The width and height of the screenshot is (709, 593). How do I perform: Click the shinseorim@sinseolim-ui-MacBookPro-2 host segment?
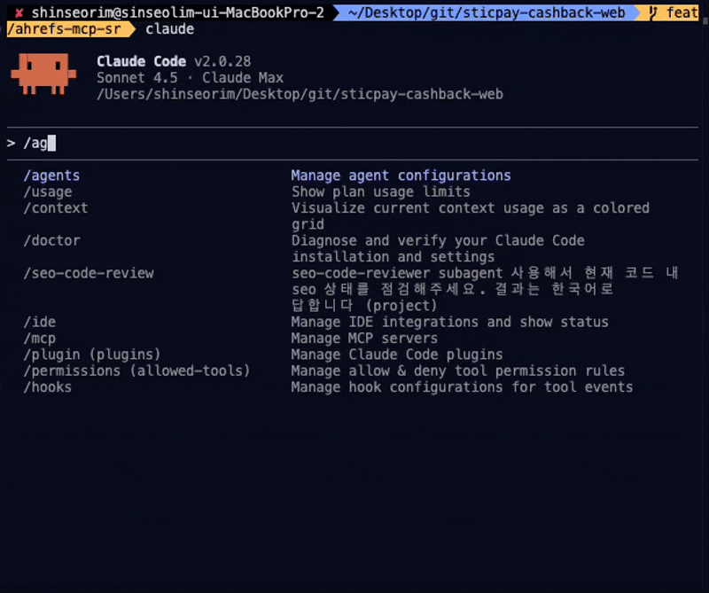point(178,12)
